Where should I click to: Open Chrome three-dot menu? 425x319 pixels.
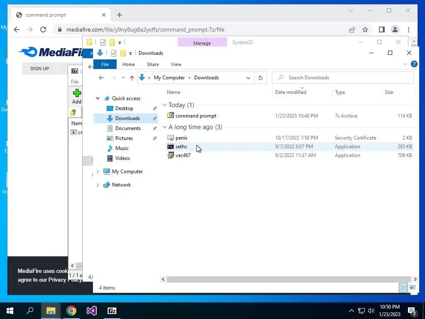(x=408, y=29)
